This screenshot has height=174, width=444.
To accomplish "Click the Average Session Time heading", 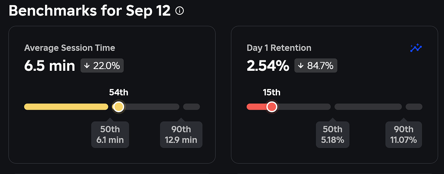I will coord(69,48).
